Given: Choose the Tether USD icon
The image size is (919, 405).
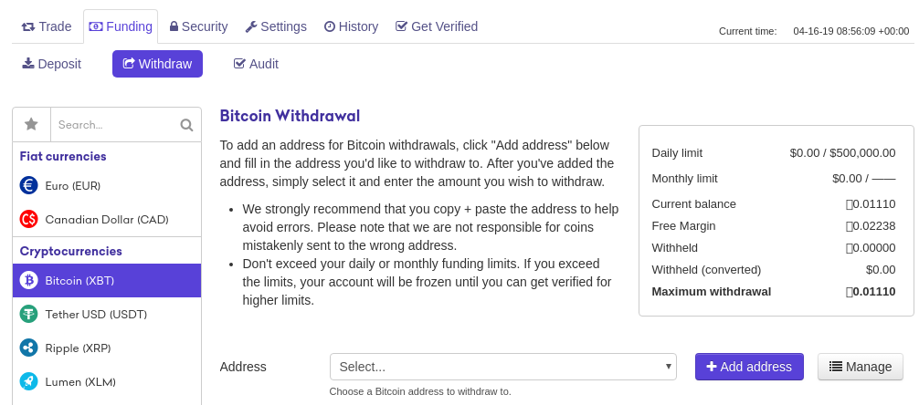Looking at the screenshot, I should tap(28, 314).
